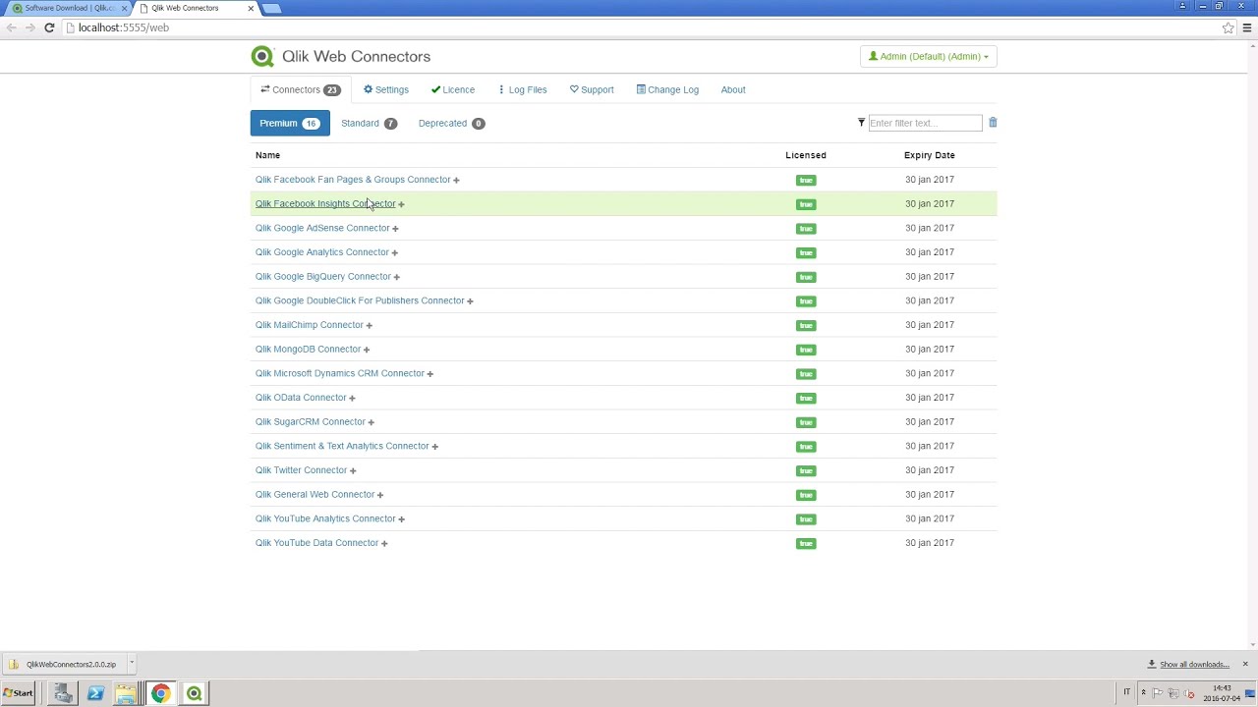Screen dimensions: 1258x707
Task: Expand plus icon beside DoubleClick For Publishers Connector
Action: click(470, 301)
